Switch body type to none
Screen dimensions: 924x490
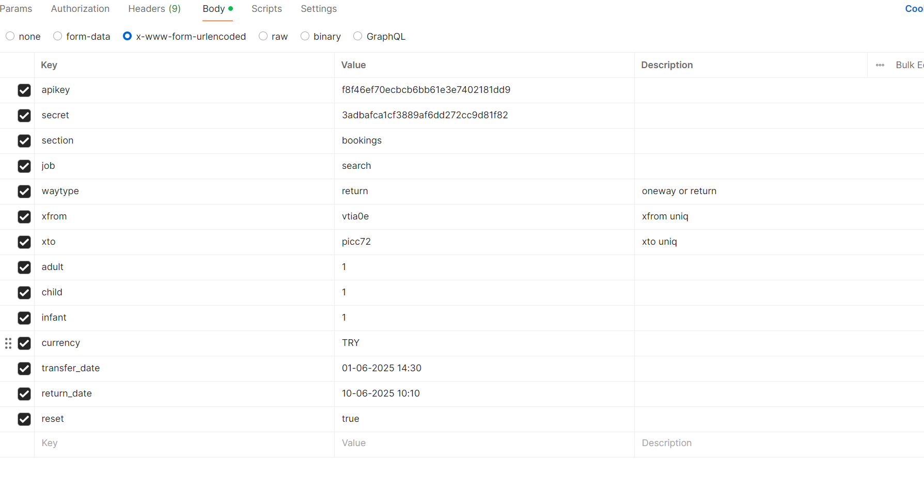(x=10, y=36)
